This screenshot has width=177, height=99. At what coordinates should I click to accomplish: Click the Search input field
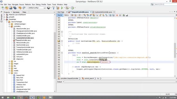165,4
